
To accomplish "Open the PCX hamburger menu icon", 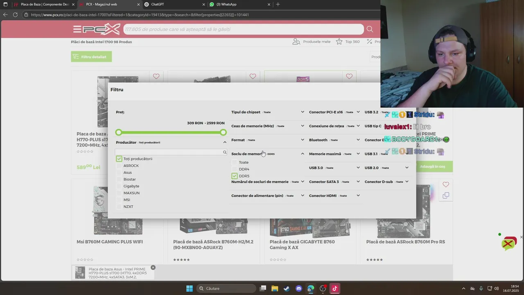I will tap(77, 29).
